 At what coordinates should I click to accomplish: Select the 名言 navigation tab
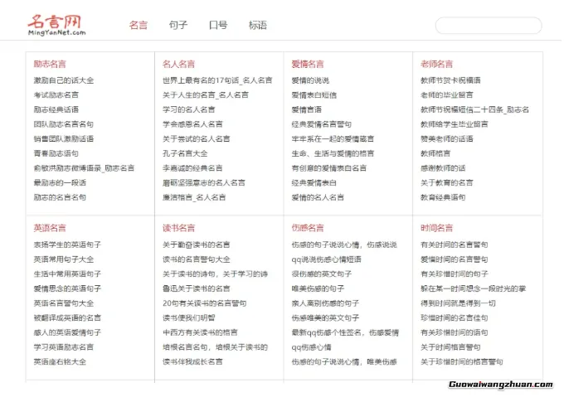(x=138, y=25)
